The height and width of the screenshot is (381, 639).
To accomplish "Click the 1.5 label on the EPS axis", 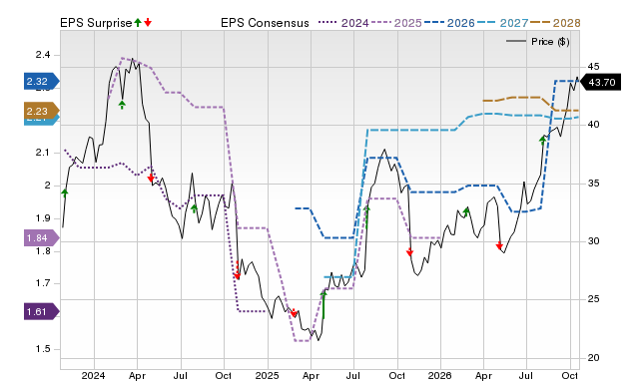I will pos(43,349).
